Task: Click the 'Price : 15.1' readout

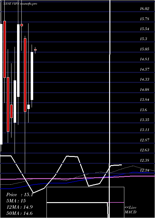Action: pos(20,195)
